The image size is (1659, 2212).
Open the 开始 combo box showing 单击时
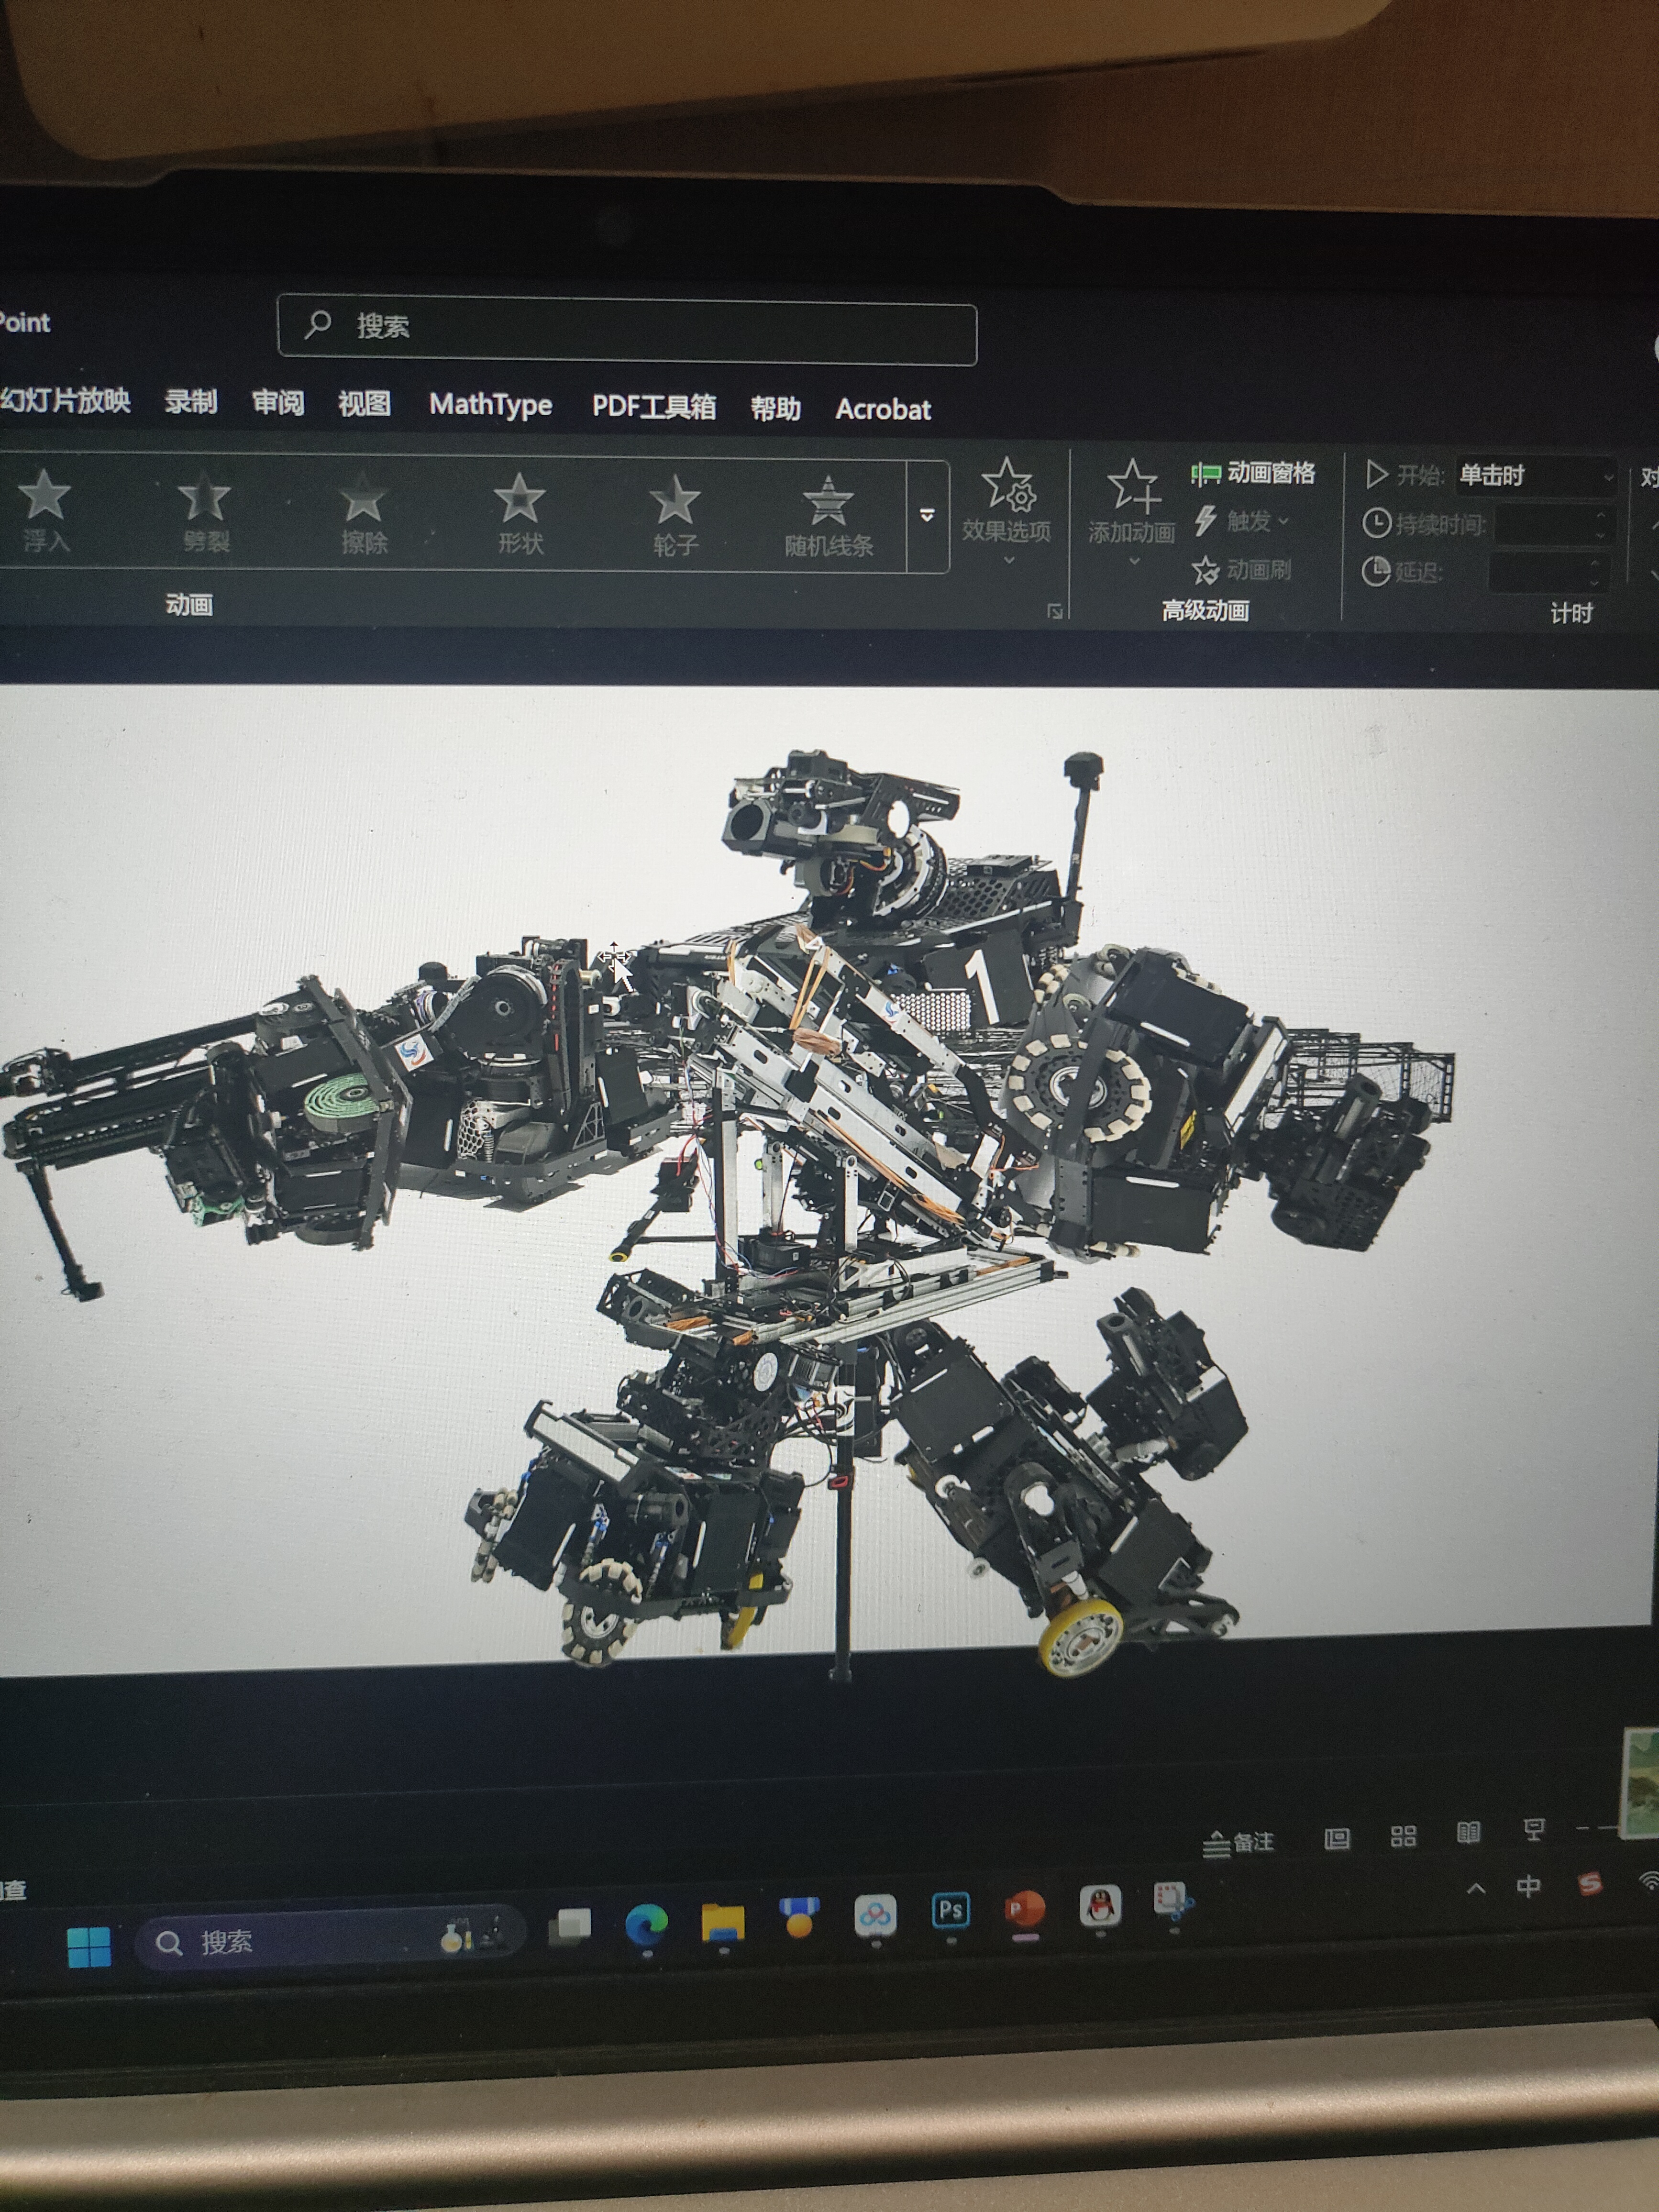(x=1536, y=476)
